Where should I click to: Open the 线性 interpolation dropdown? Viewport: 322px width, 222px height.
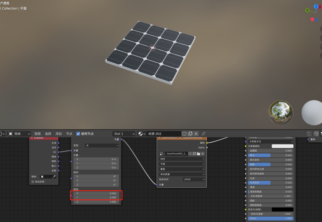(182, 159)
